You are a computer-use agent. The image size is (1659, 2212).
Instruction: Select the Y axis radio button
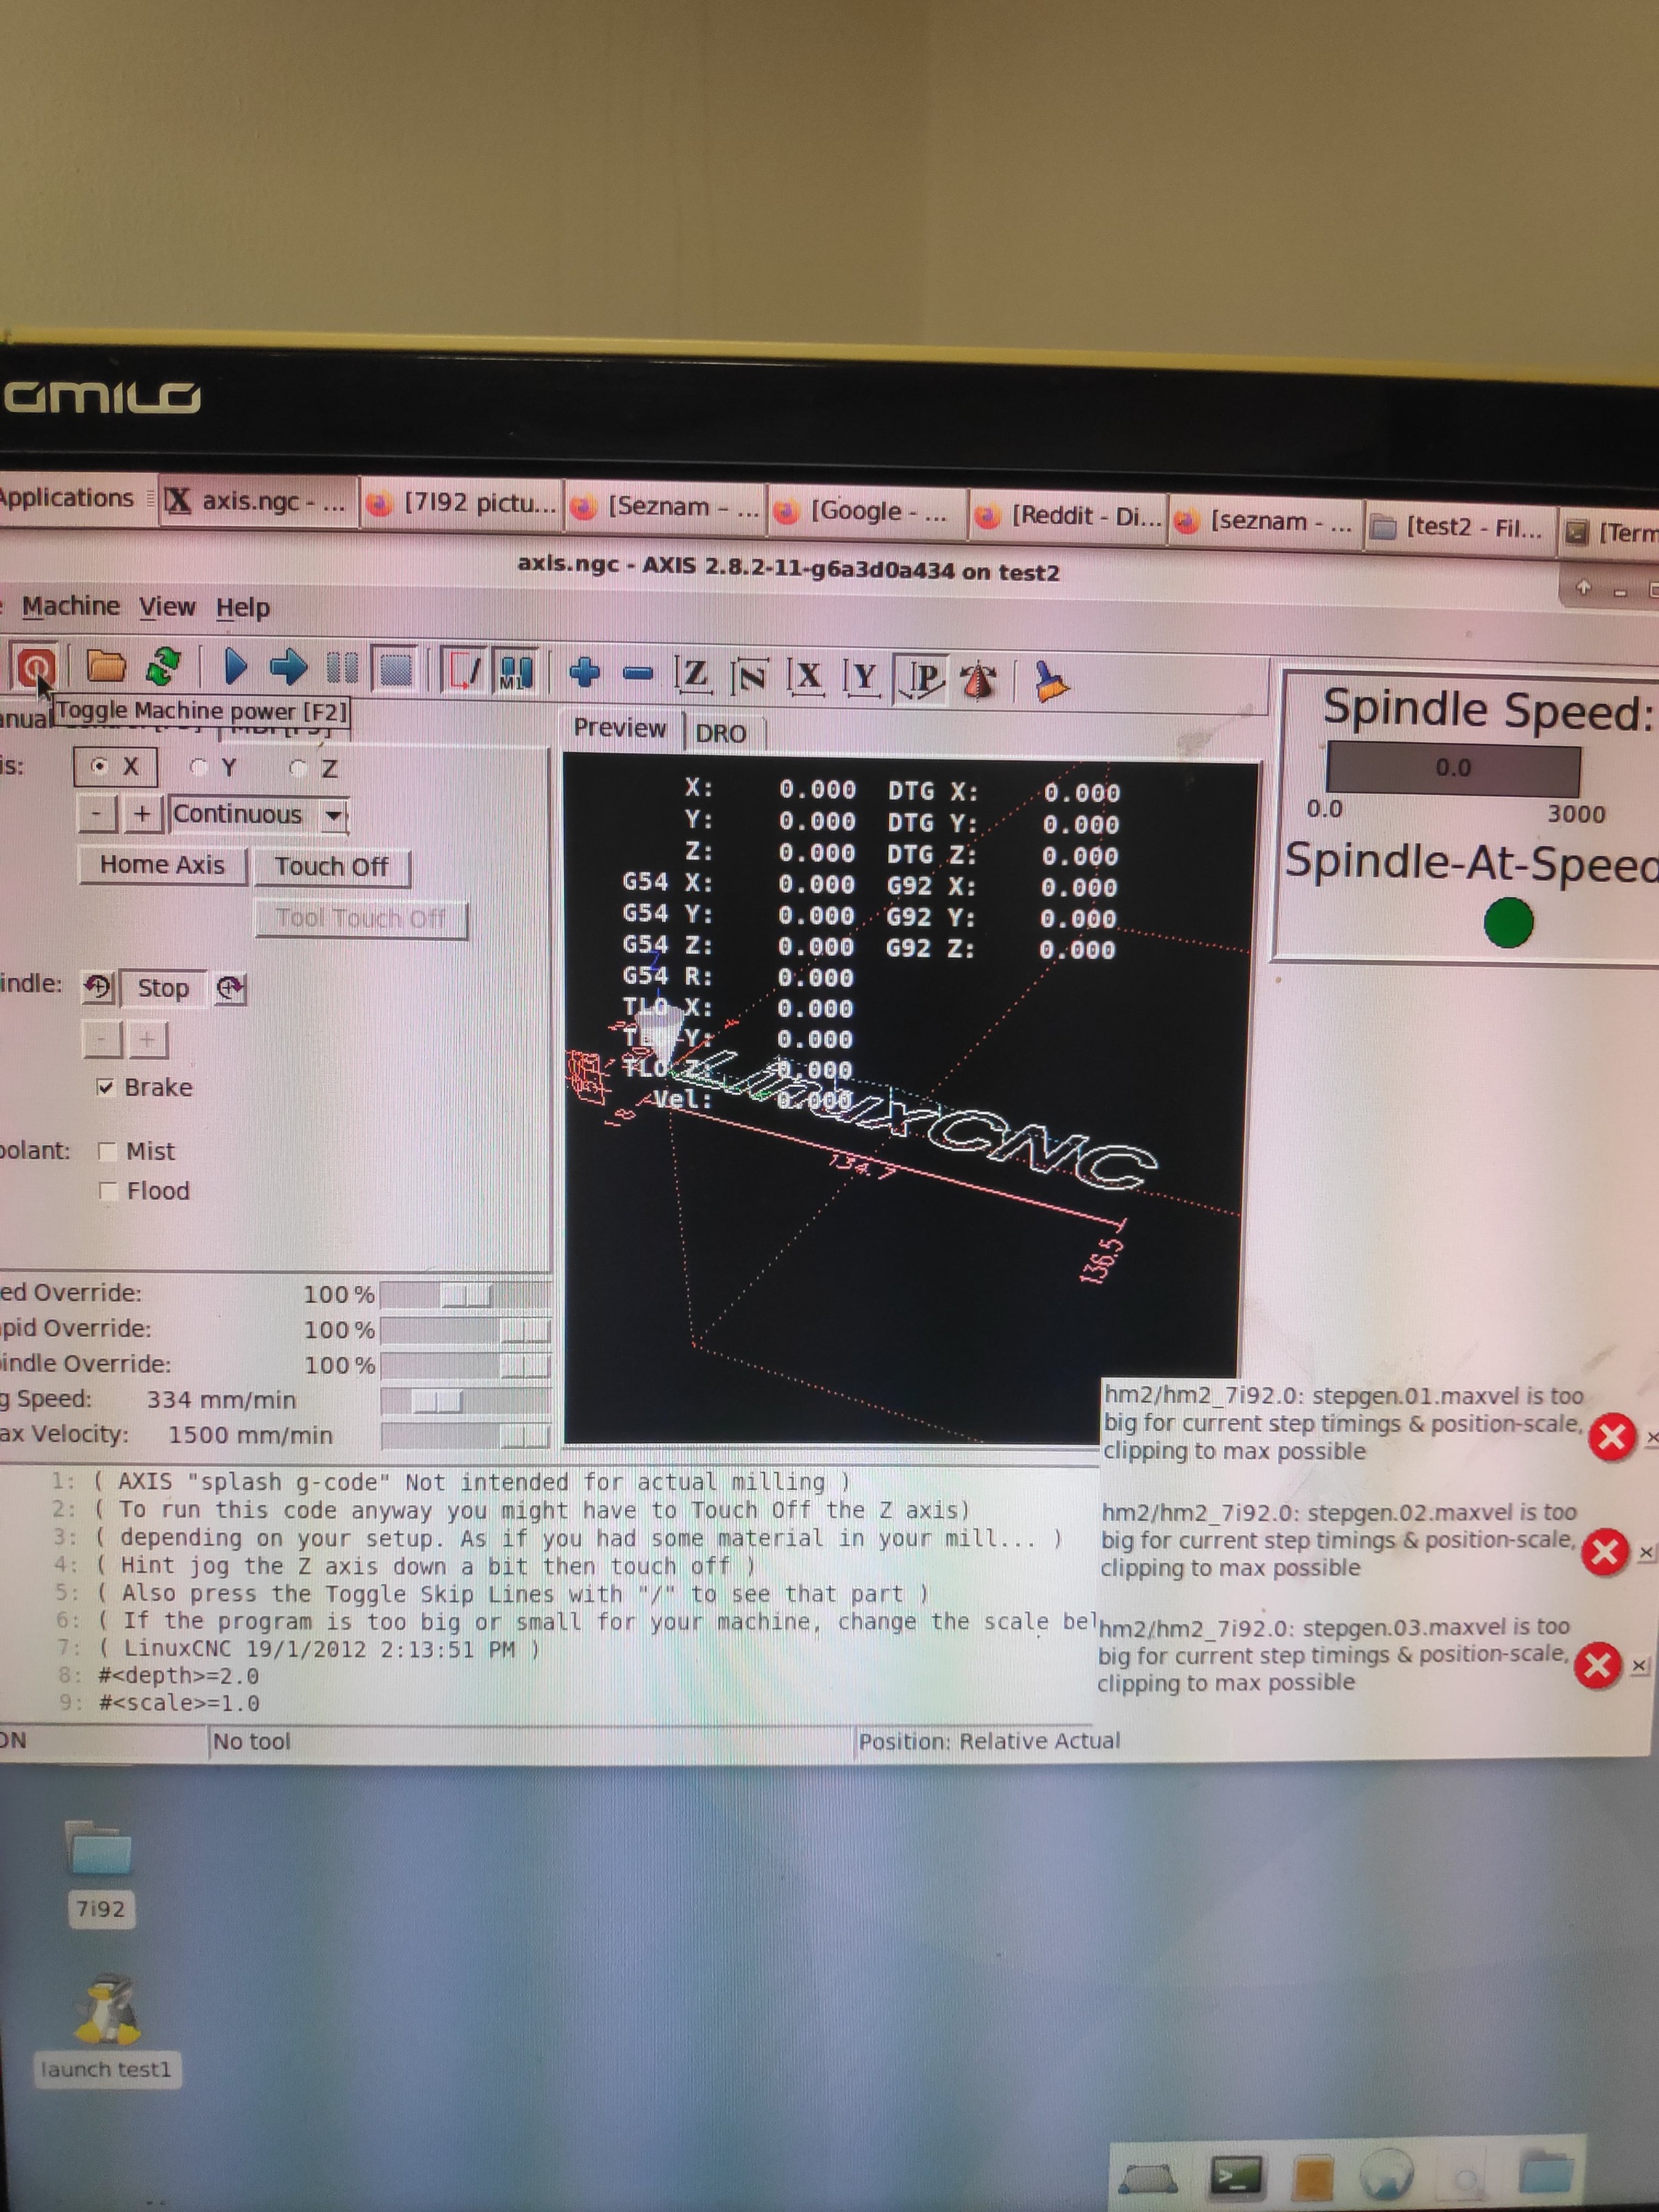tap(213, 768)
